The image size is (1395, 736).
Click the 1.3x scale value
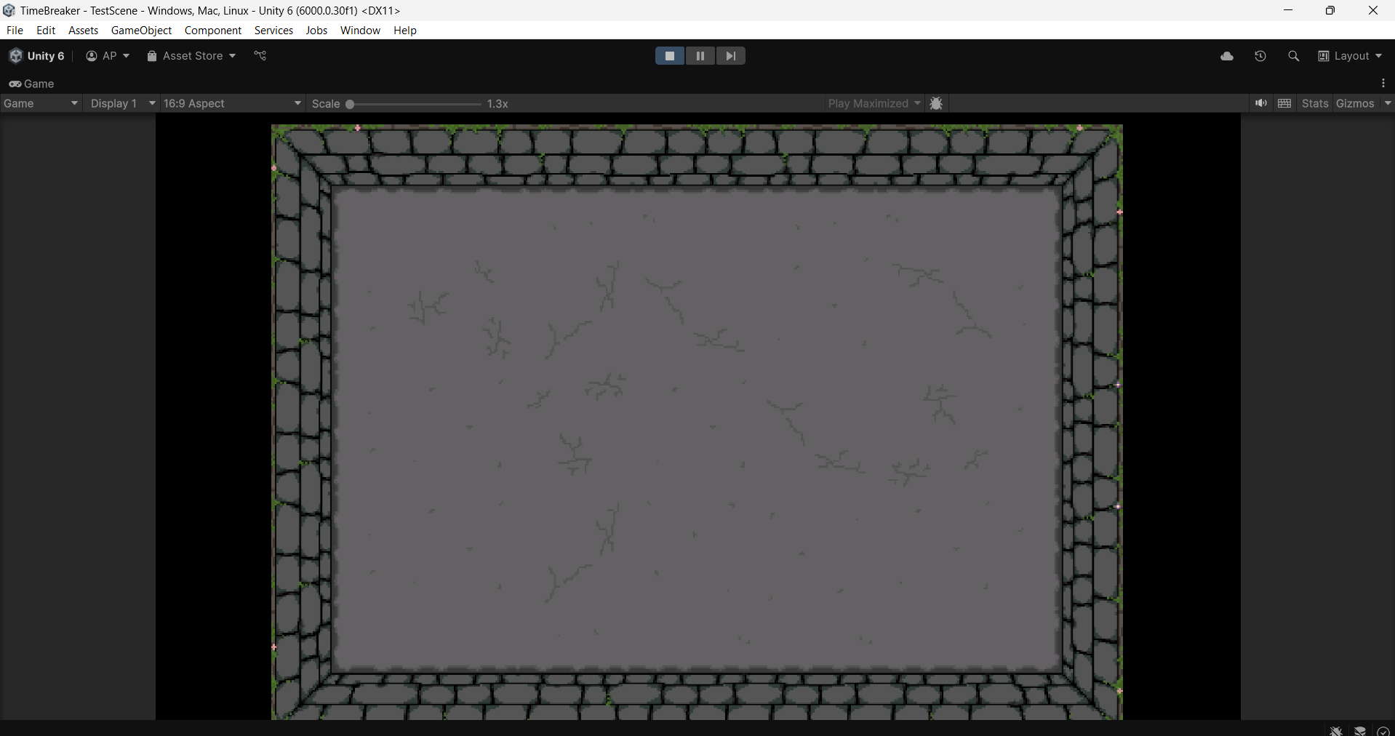pos(497,104)
